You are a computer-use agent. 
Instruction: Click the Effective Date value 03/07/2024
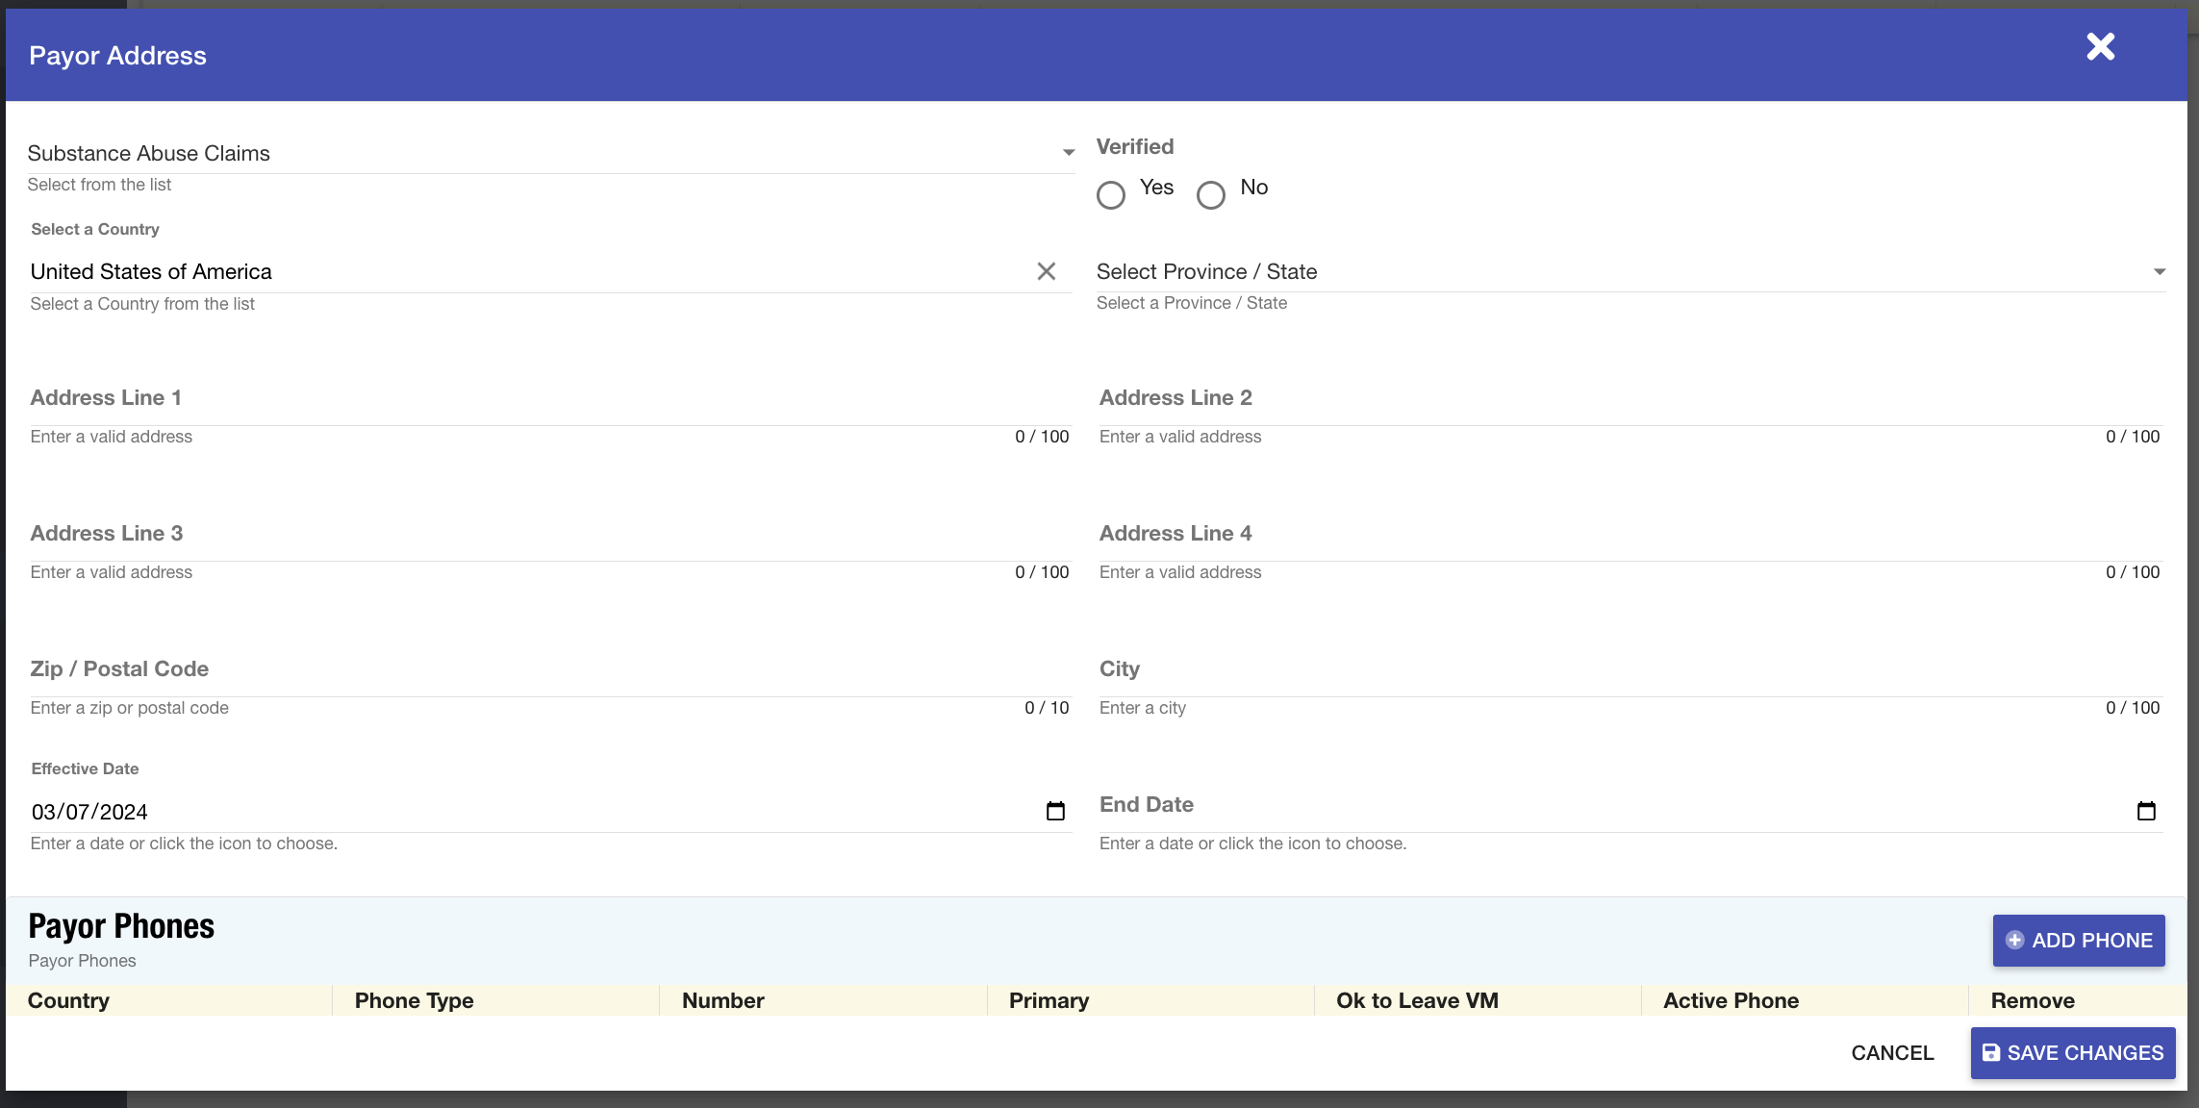[x=89, y=812]
